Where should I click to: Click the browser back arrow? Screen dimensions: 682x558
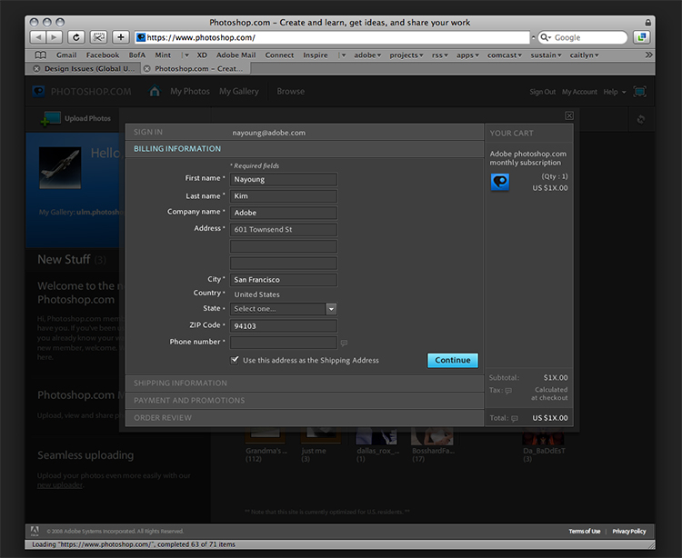(x=38, y=37)
